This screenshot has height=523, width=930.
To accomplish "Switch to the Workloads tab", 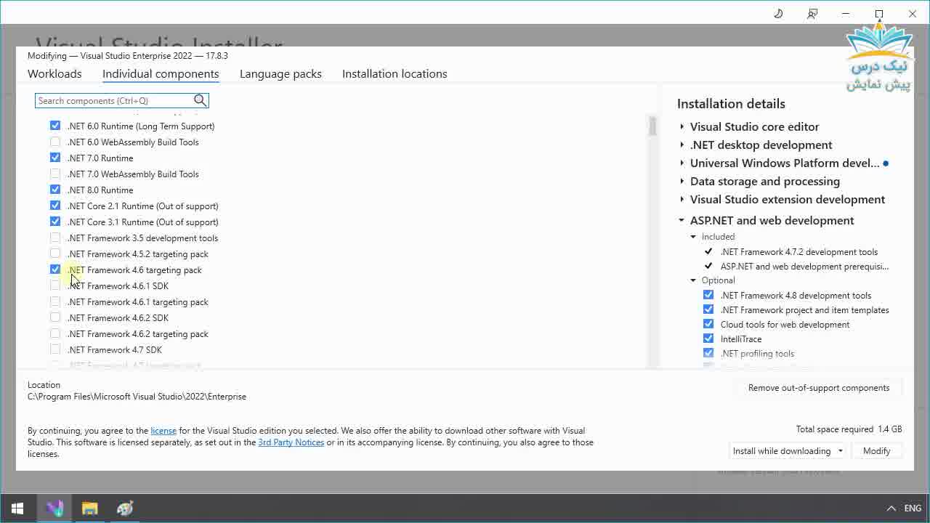I will [54, 73].
